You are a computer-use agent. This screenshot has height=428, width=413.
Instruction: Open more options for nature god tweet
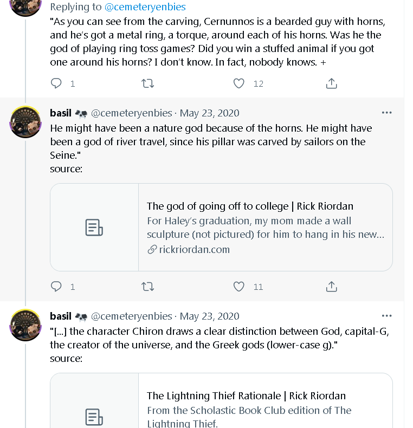click(x=386, y=113)
